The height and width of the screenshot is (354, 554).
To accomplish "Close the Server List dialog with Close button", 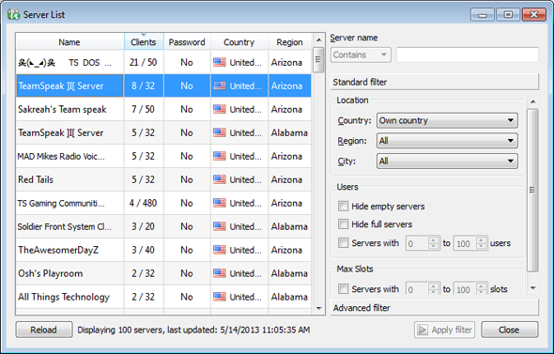I will tap(509, 330).
